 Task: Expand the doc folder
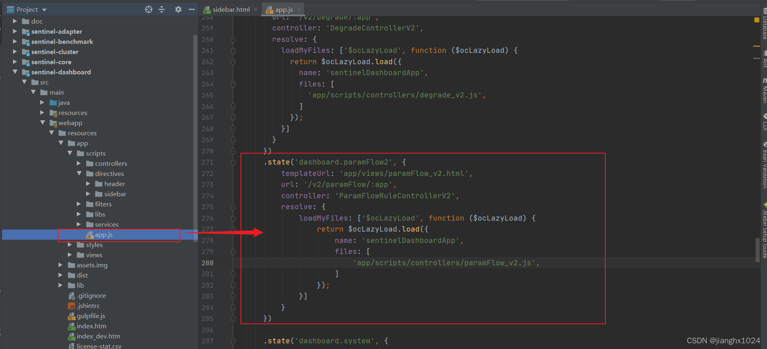15,21
